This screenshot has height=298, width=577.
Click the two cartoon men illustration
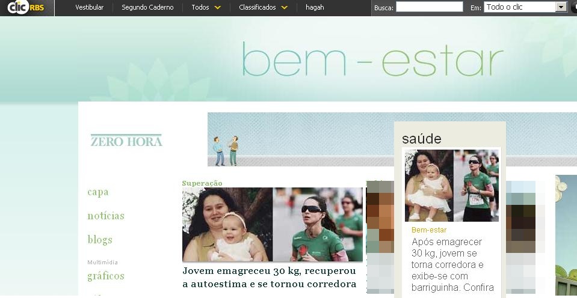coord(226,151)
